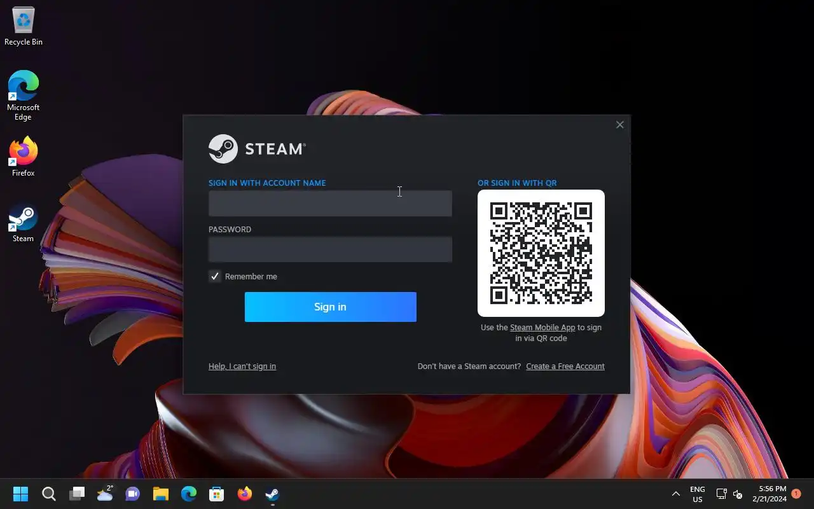Open Help, I can't sign in link
Image resolution: width=814 pixels, height=509 pixels.
coord(242,366)
